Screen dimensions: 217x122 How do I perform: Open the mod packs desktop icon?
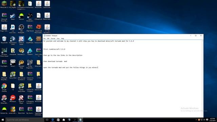point(13,52)
